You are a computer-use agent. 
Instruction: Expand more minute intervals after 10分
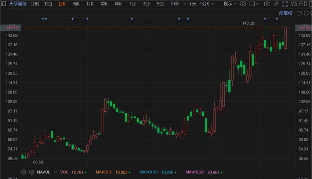coord(185,4)
